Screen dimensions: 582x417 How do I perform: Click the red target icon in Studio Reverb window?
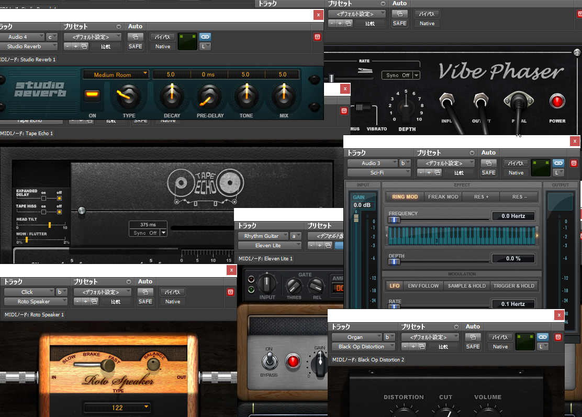[x=317, y=37]
